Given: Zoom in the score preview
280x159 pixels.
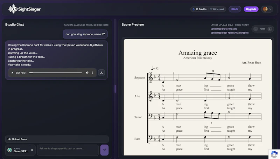Looking at the screenshot, I should coord(270,29).
